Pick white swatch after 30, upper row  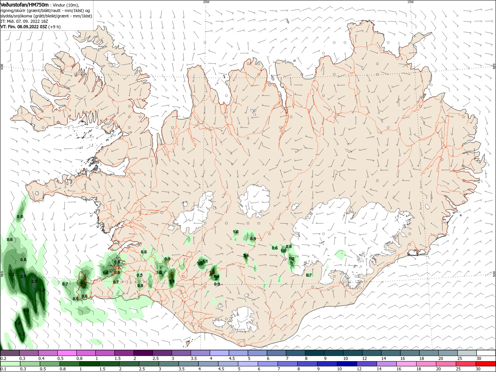pos(486,353)
